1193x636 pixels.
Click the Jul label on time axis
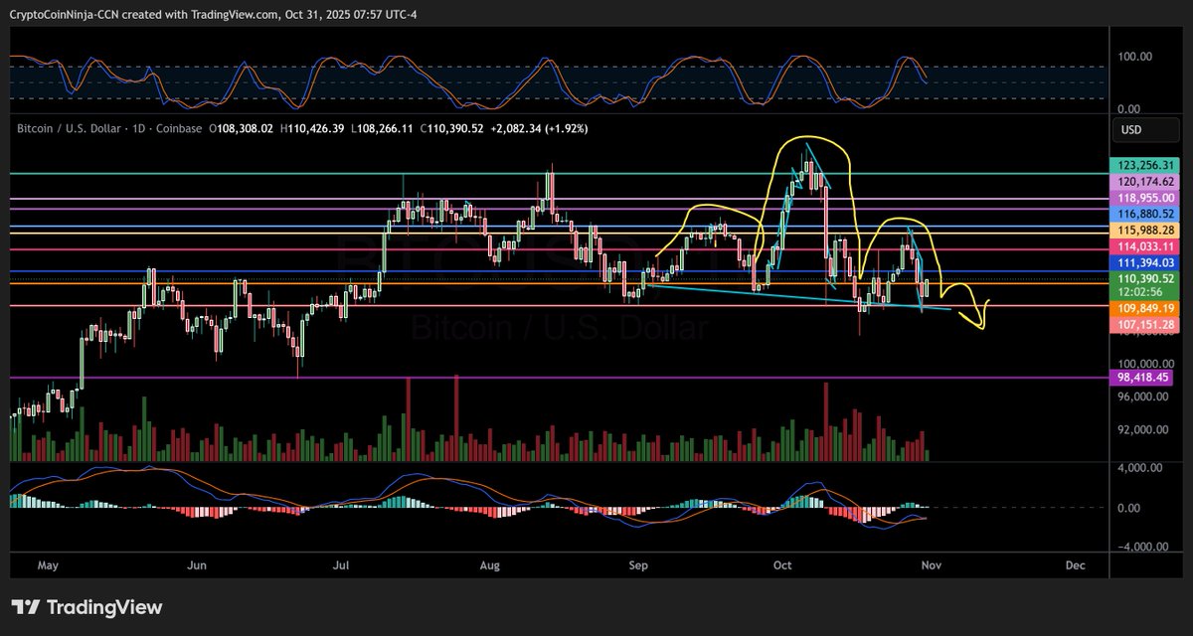tap(342, 565)
